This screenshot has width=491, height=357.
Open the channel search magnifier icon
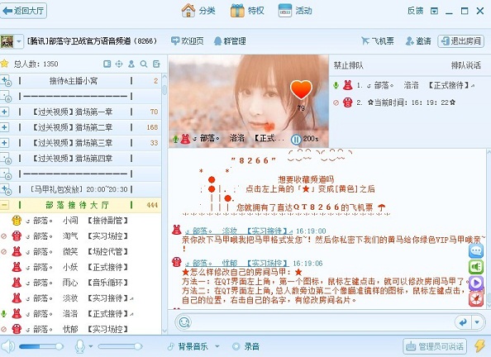point(144,64)
